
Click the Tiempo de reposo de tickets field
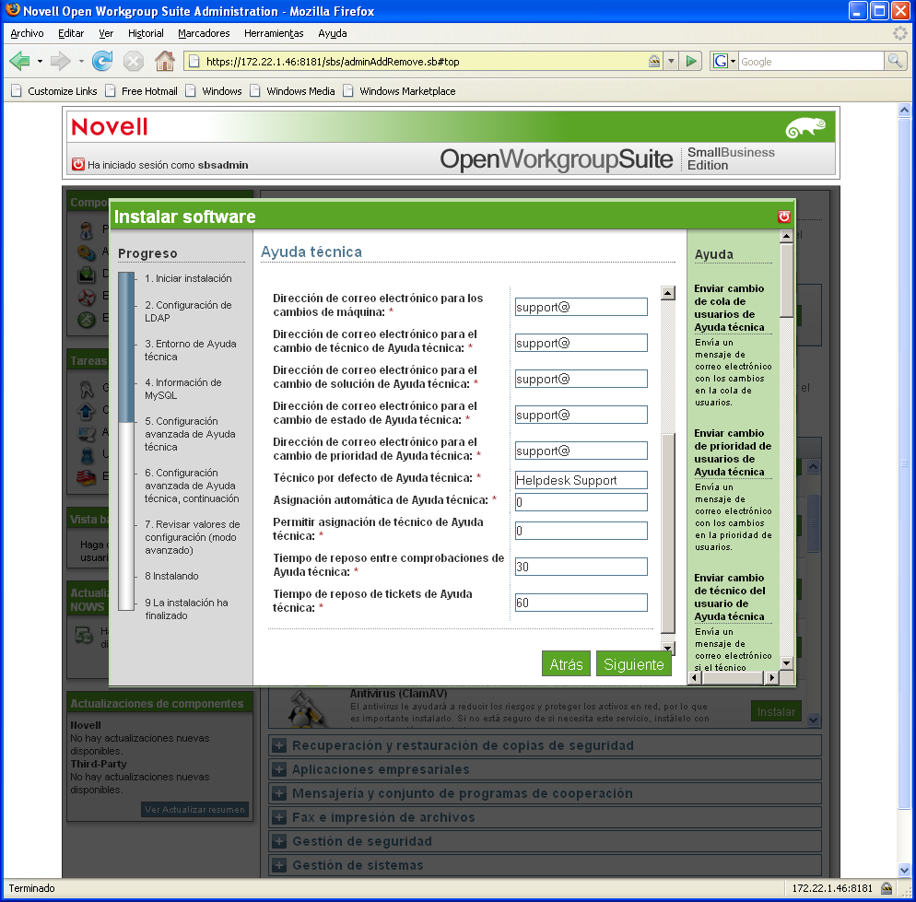[581, 603]
